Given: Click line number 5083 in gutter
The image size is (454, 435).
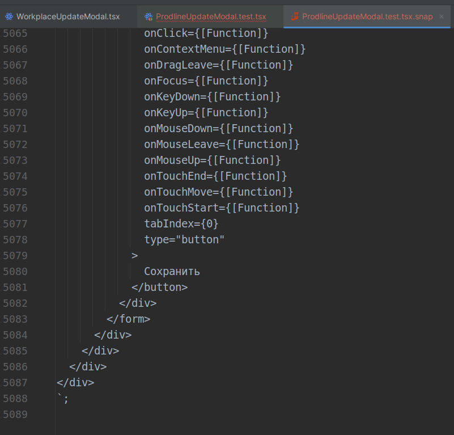Looking at the screenshot, I should [15, 319].
